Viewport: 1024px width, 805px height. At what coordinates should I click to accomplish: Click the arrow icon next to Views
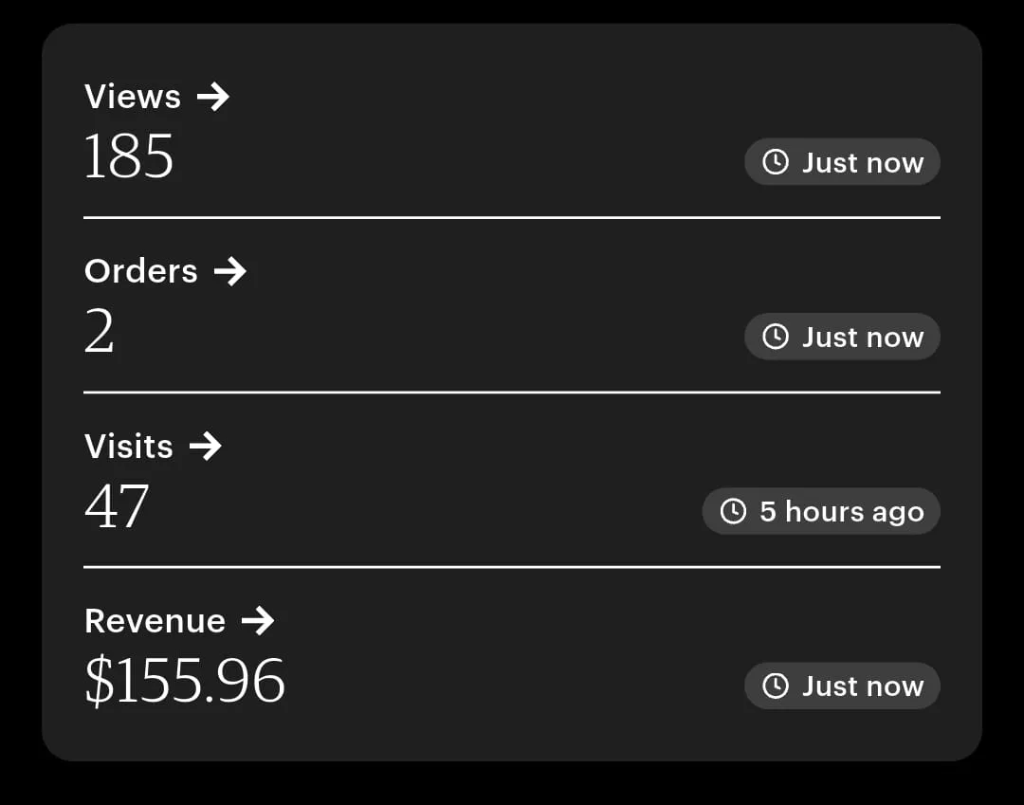click(213, 97)
